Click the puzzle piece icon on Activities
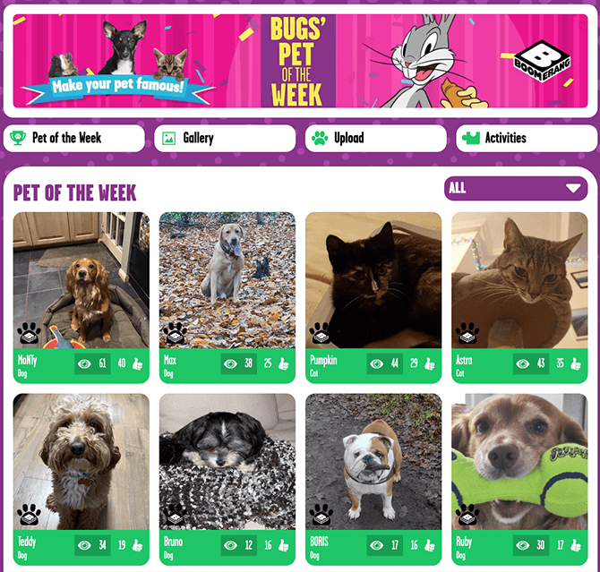Image resolution: width=600 pixels, height=572 pixels. point(471,138)
